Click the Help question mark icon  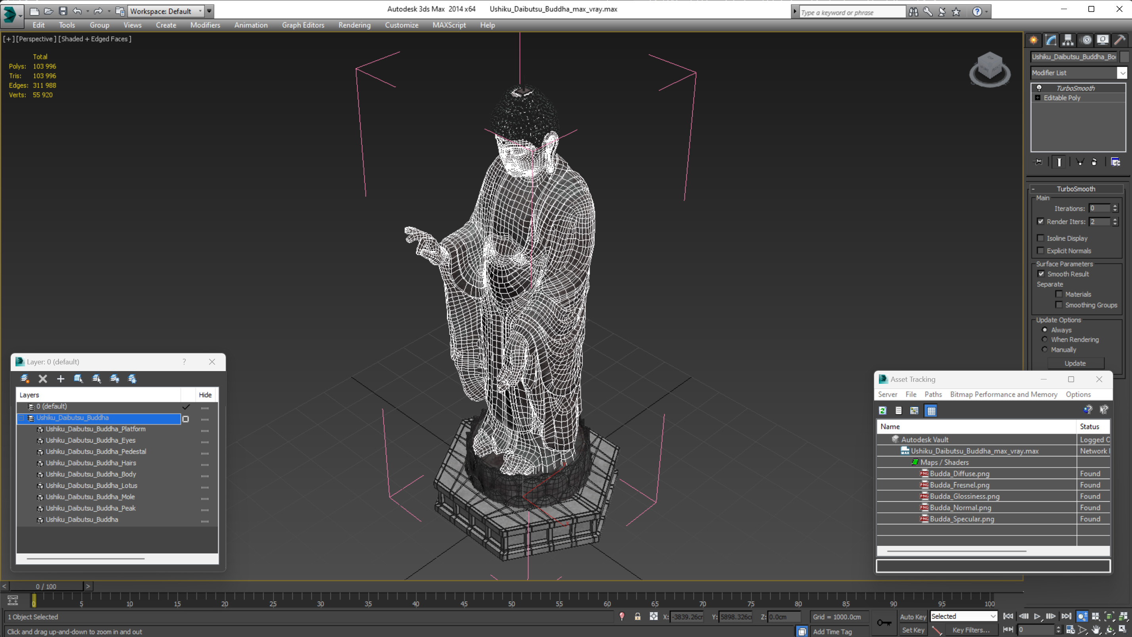(976, 12)
